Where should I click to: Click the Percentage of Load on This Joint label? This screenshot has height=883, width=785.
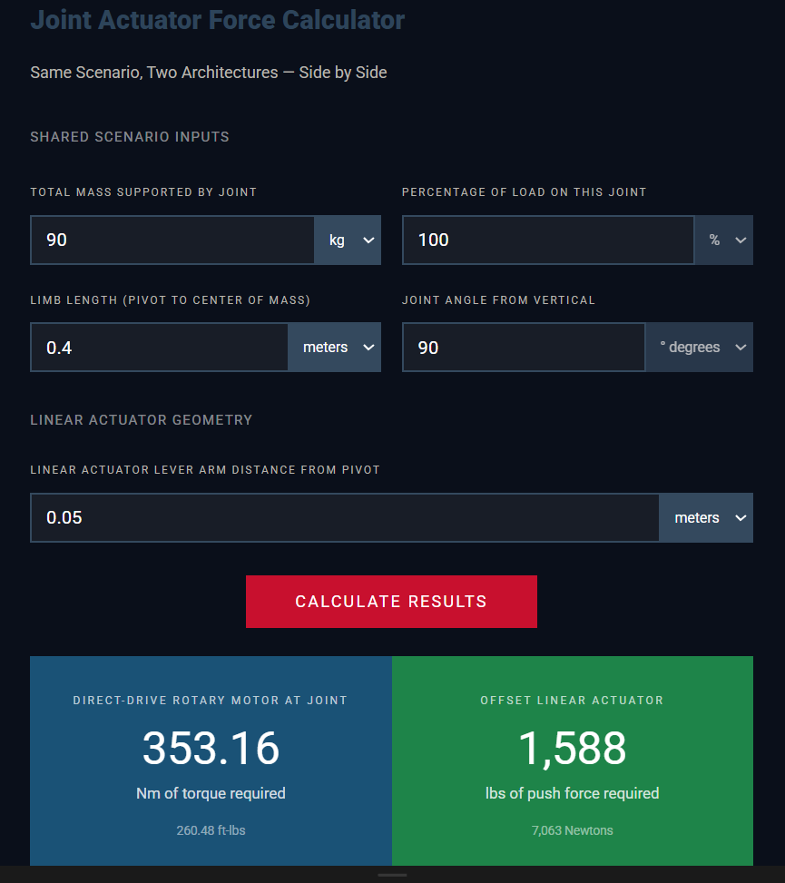[525, 192]
